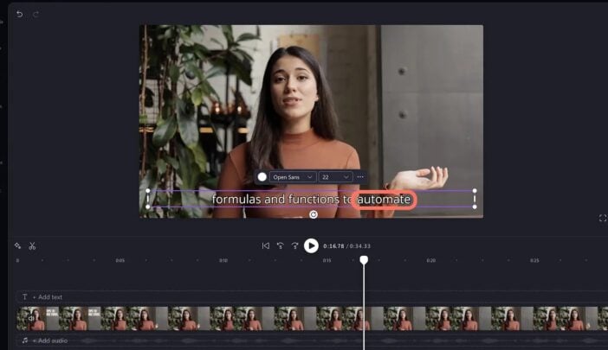Click the first video clip thumbnail in timeline
The height and width of the screenshot is (350, 608).
pos(37,319)
